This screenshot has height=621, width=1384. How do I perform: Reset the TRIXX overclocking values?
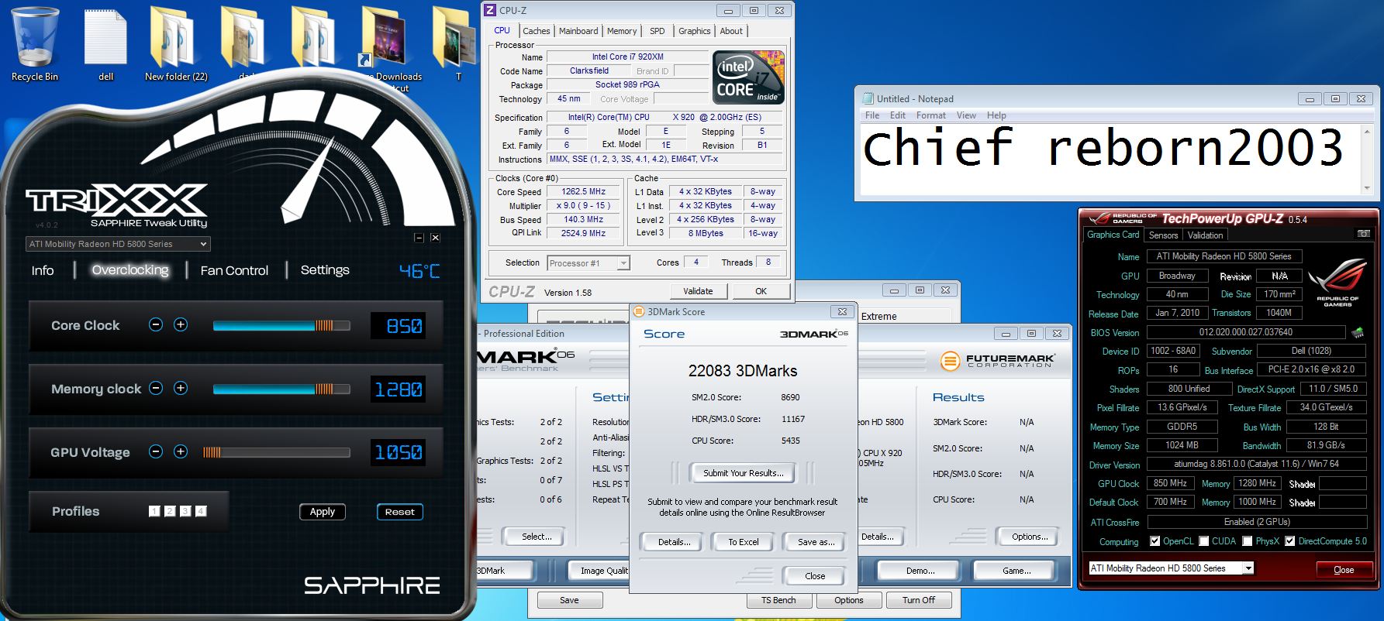tap(399, 512)
